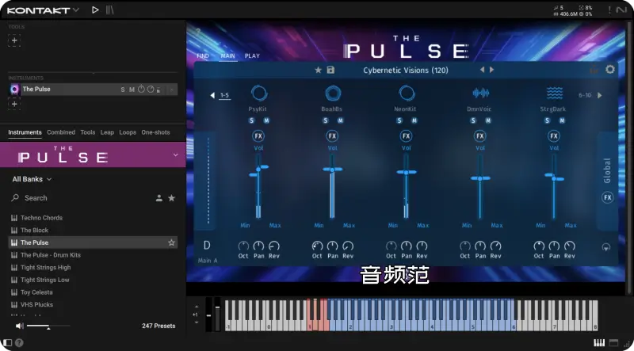Solo the PsyKit layer
Screen dimensions: 634x351
(x=252, y=120)
